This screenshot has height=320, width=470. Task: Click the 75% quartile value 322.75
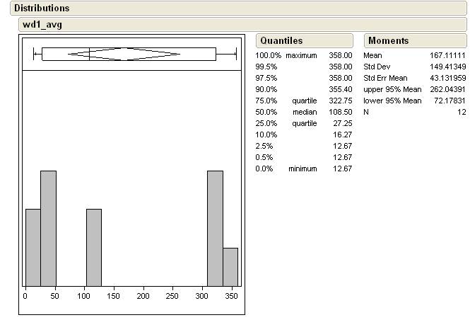click(x=340, y=101)
